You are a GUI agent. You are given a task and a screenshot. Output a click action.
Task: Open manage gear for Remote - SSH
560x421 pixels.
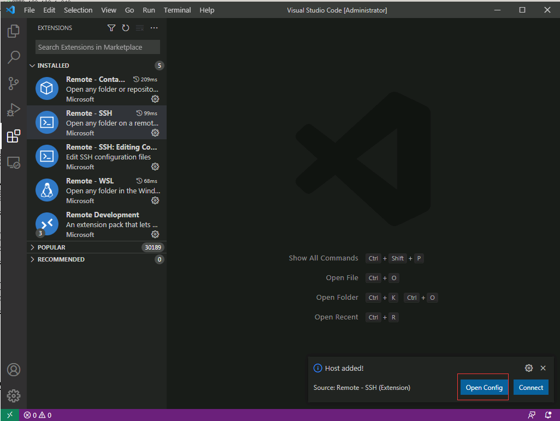(155, 133)
